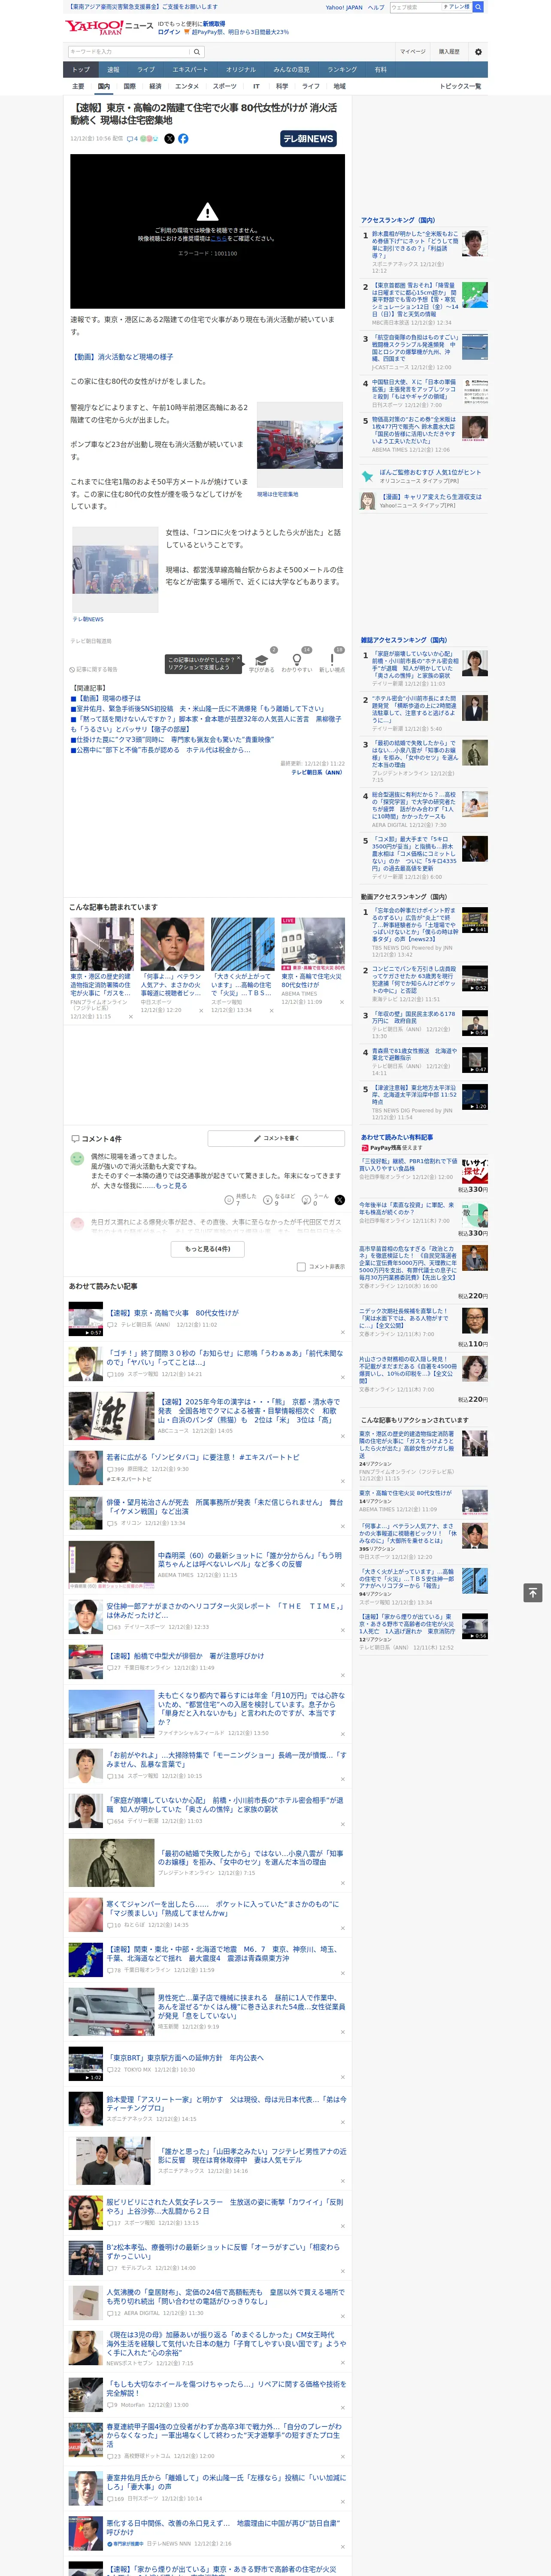Share the first comment on X
The height and width of the screenshot is (2576, 551).
[x=339, y=1199]
